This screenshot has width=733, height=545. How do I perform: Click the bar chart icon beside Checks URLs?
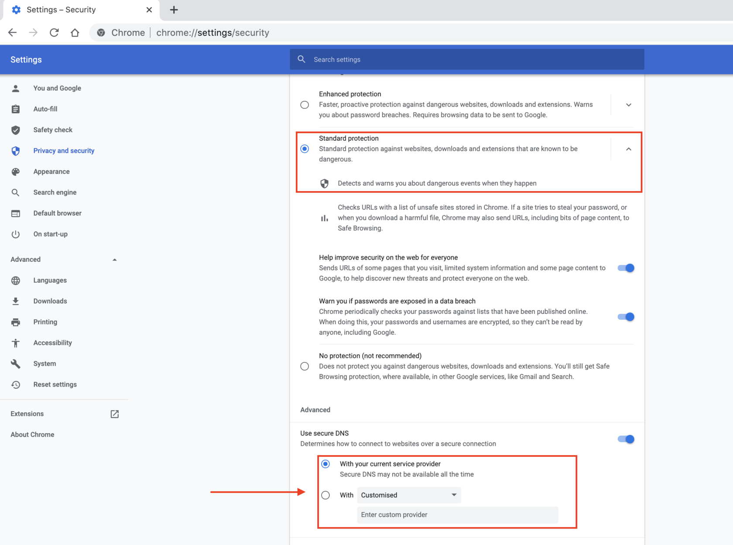point(324,218)
